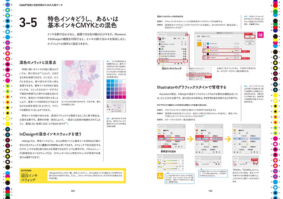
Task: Click clear appearance icon in the middle Appearance panel
Action: pos(214,152)
